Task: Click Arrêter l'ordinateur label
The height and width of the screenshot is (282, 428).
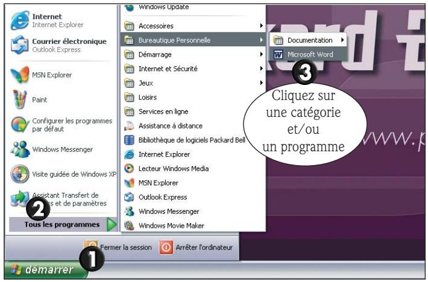Action: [204, 248]
